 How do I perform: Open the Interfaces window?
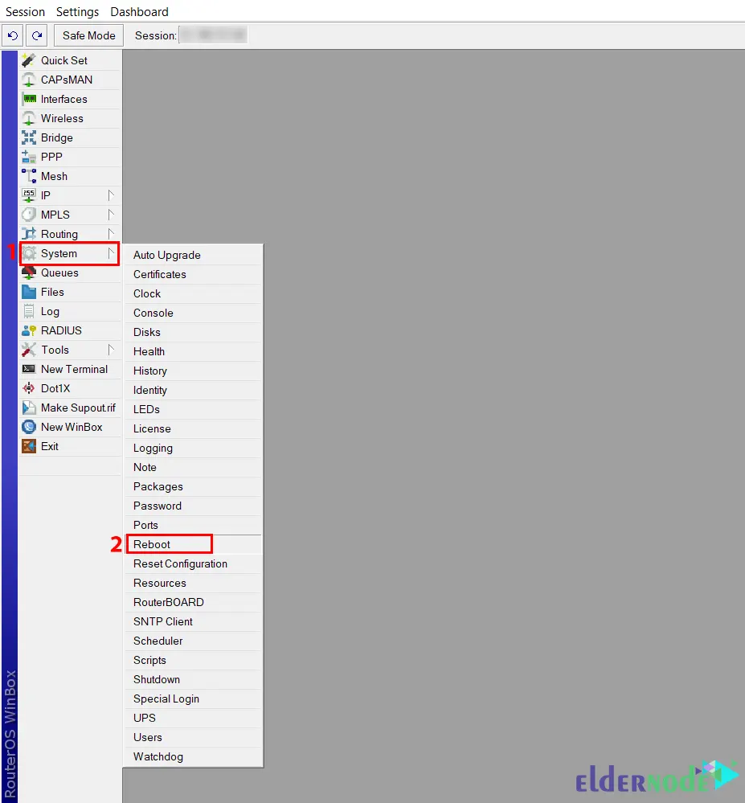point(66,98)
